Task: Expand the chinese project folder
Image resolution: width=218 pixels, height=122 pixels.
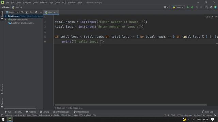Action: tap(5, 16)
